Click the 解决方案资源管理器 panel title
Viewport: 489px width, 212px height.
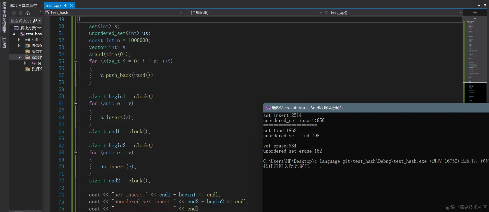pyautogui.click(x=25, y=5)
